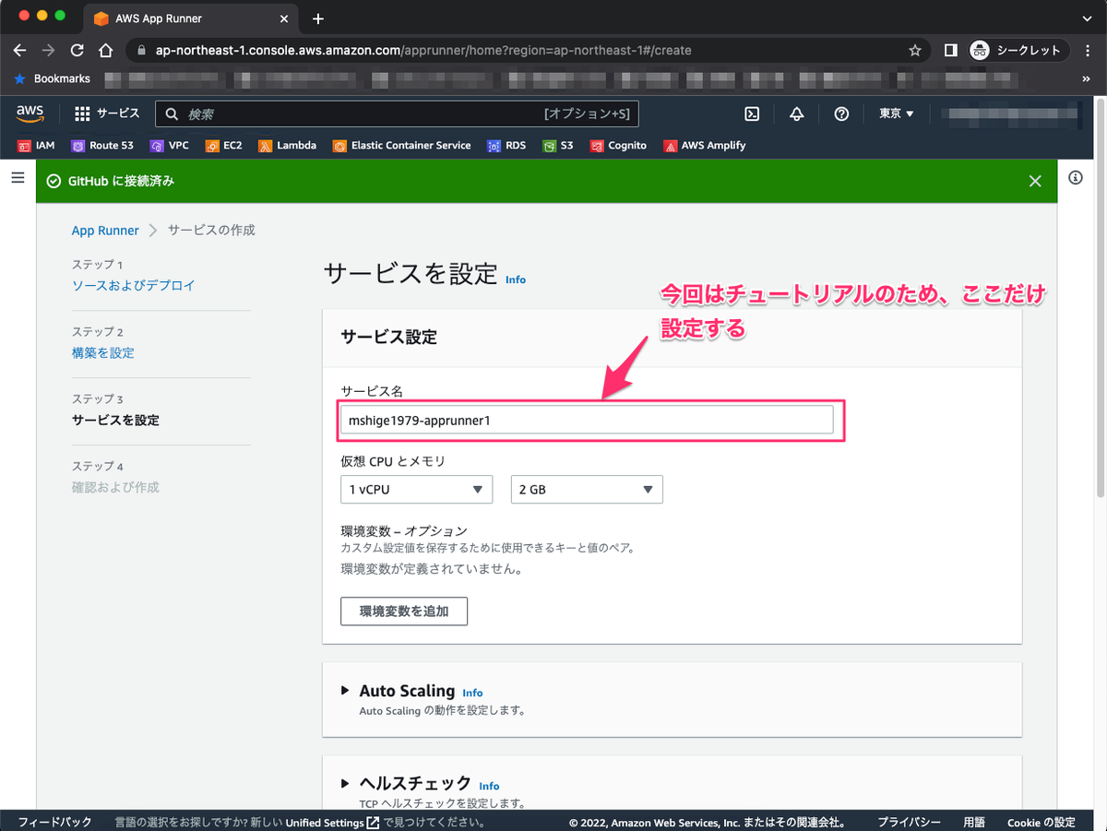This screenshot has width=1107, height=831.
Task: Open the help question mark menu
Action: [841, 113]
